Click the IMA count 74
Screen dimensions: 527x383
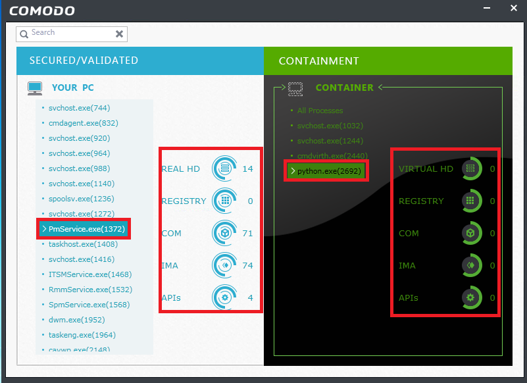[247, 266]
